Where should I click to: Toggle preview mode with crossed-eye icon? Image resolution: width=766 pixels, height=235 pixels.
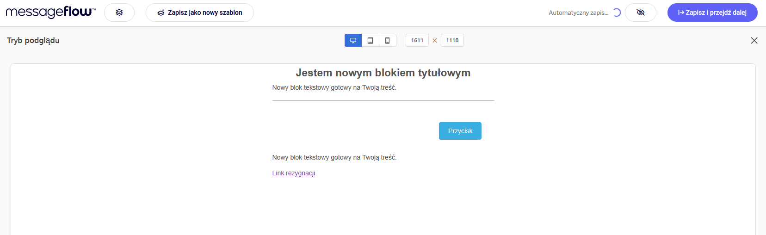pos(640,12)
